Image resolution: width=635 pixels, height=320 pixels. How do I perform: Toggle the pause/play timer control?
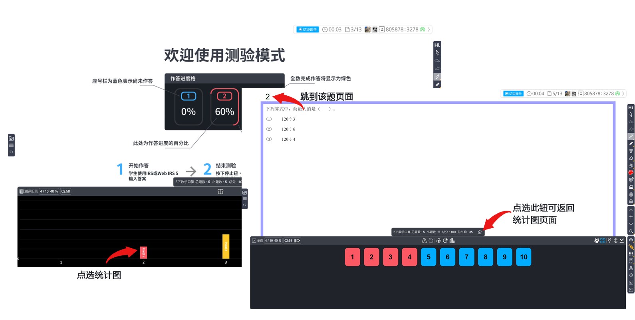297,241
